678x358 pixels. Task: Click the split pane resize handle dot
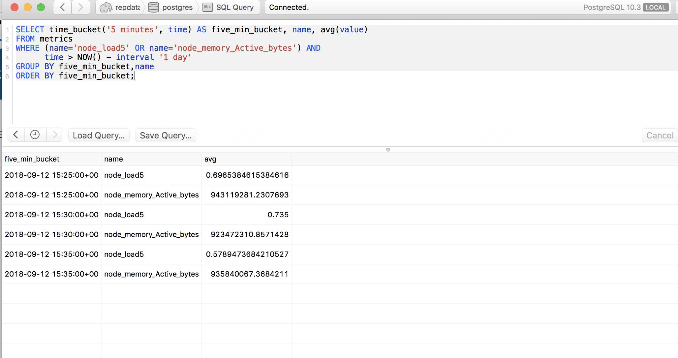click(388, 150)
